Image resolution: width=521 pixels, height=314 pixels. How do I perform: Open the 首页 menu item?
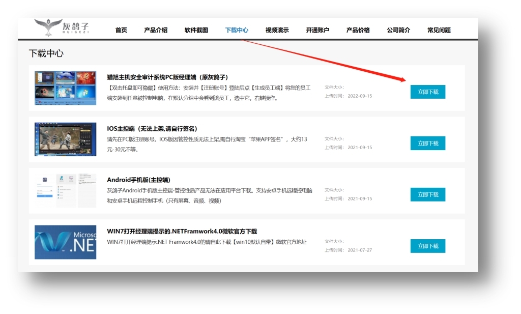(x=121, y=30)
